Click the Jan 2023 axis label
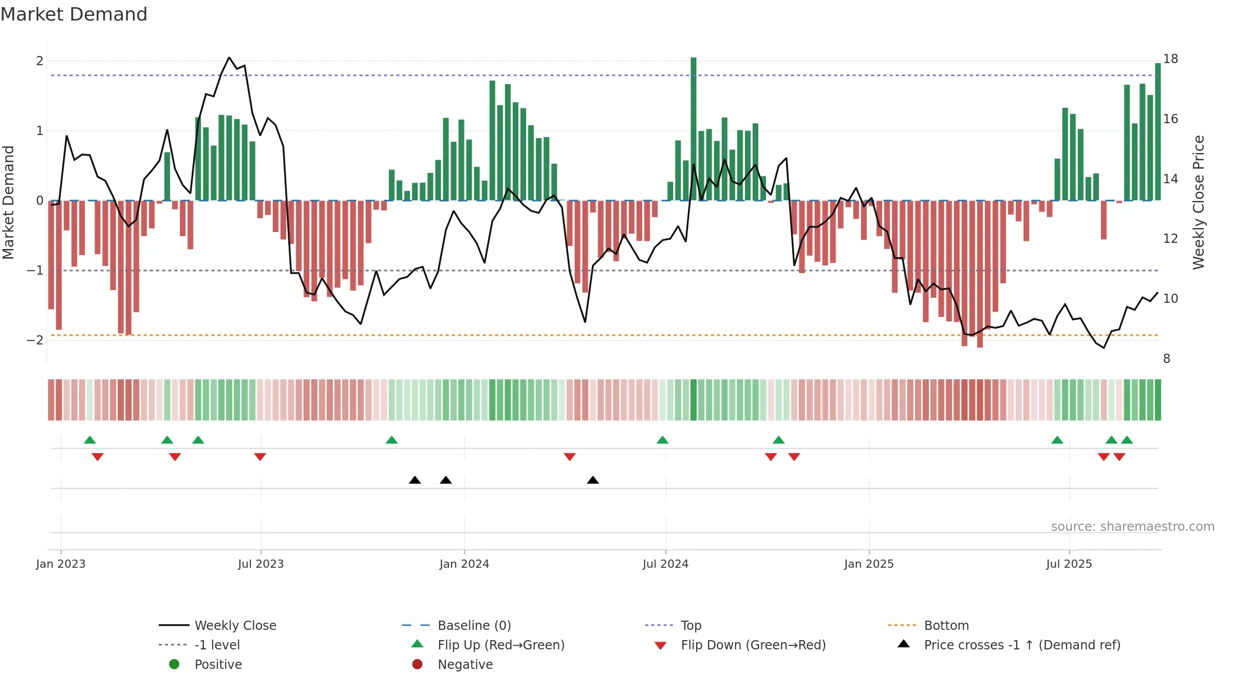The height and width of the screenshot is (693, 1233). (x=61, y=564)
